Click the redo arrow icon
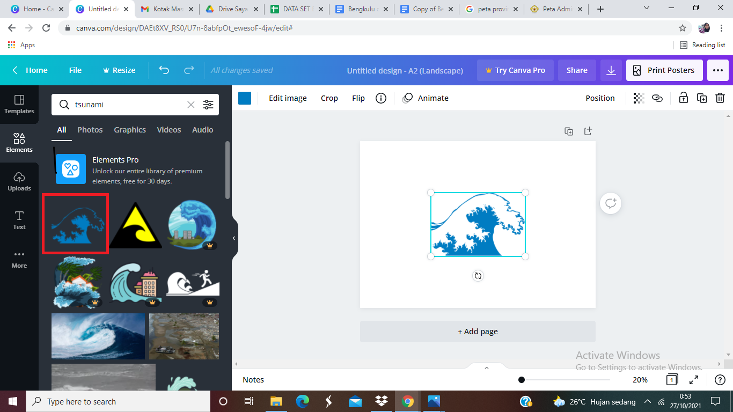This screenshot has height=412, width=733. [x=189, y=70]
